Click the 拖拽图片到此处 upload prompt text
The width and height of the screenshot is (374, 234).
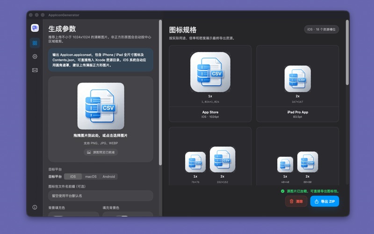coord(101,135)
